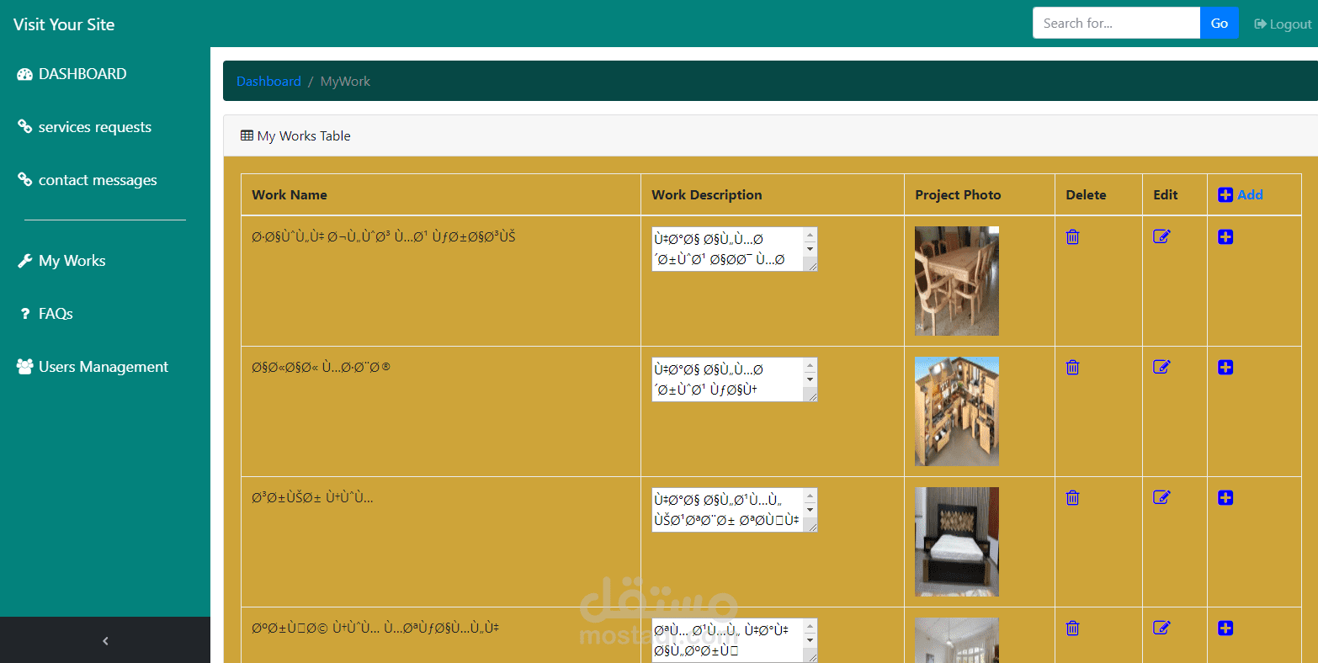Click the Add header plus icon
1318x663 pixels.
pyautogui.click(x=1225, y=195)
